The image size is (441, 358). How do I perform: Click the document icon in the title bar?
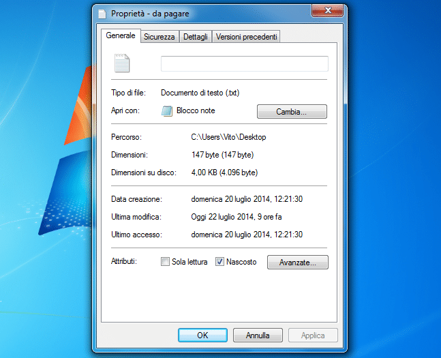(x=102, y=14)
